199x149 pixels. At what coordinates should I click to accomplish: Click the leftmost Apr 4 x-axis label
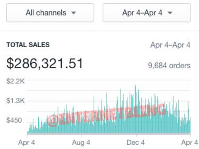[x=27, y=143]
